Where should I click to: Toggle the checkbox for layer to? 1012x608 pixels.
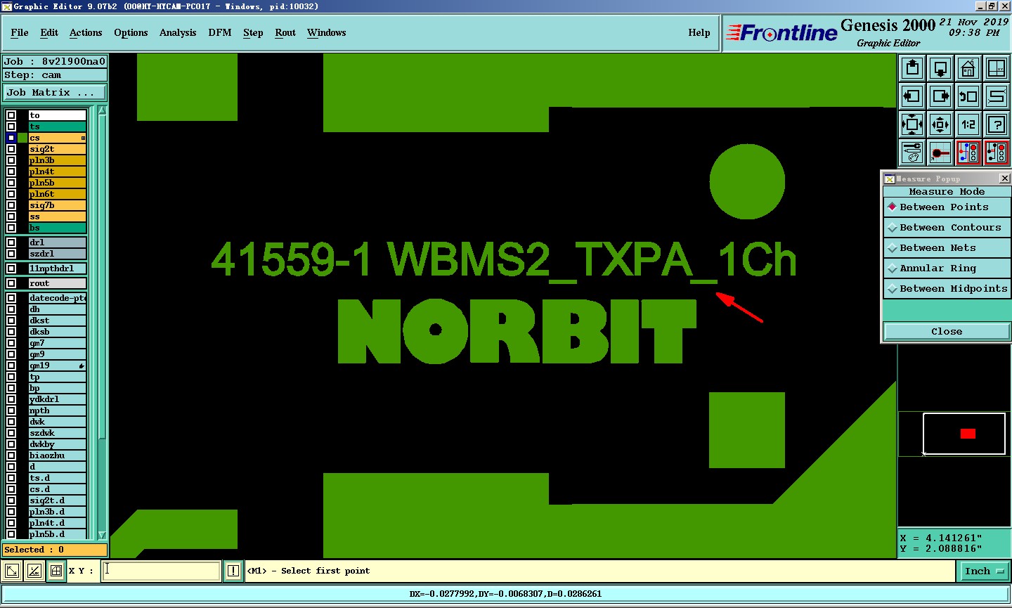point(11,115)
